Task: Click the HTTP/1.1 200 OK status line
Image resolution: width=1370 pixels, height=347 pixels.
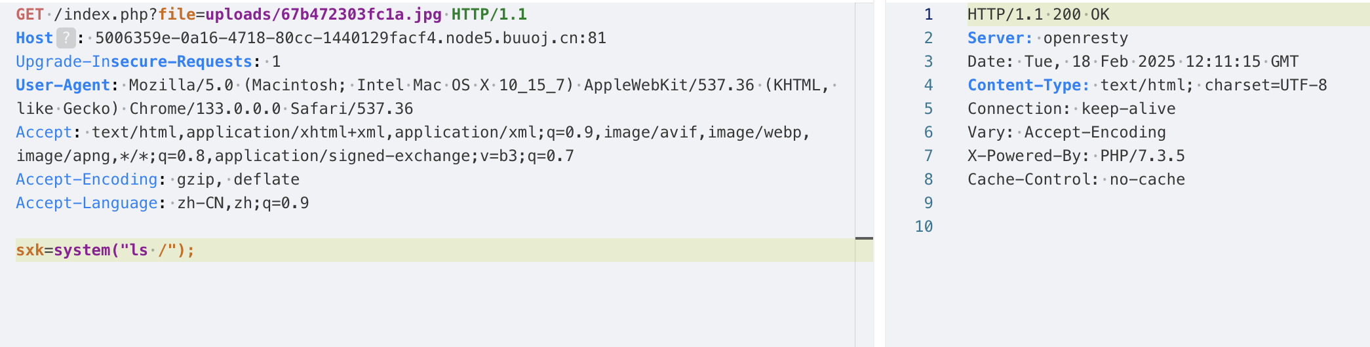Action: pos(1038,14)
